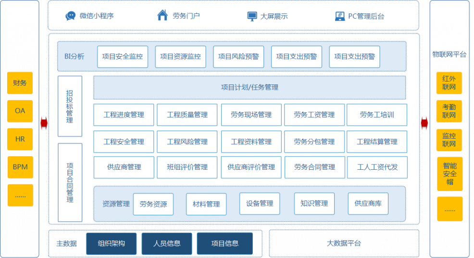Click the 财务 yellow box
The height and width of the screenshot is (258, 474).
(20, 83)
